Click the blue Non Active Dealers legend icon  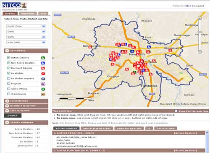tap(43, 63)
